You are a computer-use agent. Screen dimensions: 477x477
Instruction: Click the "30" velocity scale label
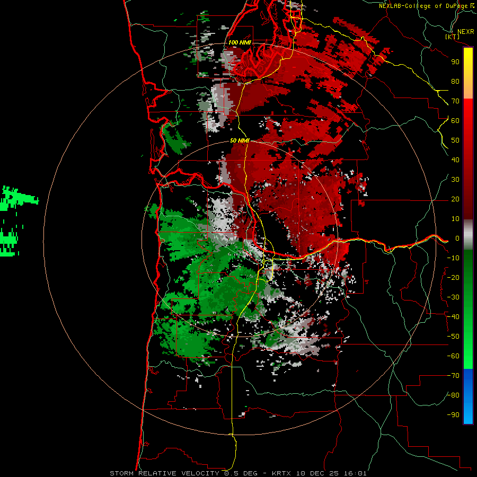pyautogui.click(x=455, y=180)
